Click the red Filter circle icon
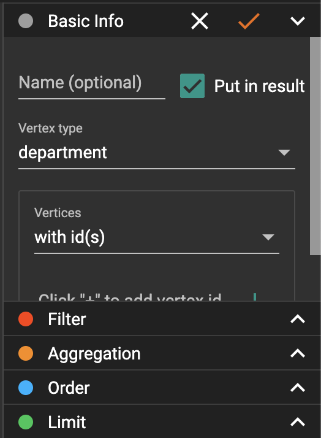Screen dimensions: 321x438 26,319
